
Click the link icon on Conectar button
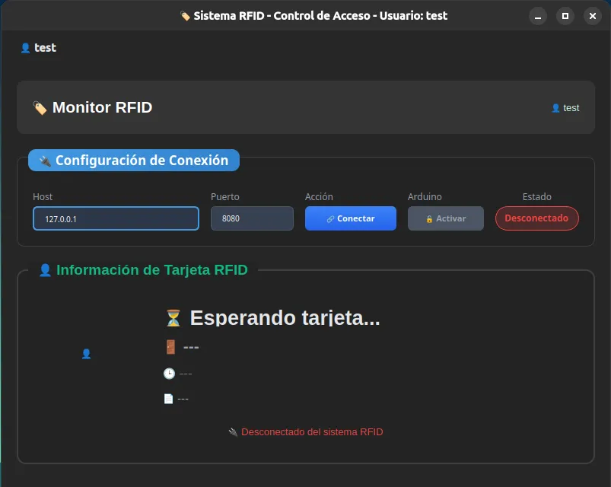[x=330, y=219]
